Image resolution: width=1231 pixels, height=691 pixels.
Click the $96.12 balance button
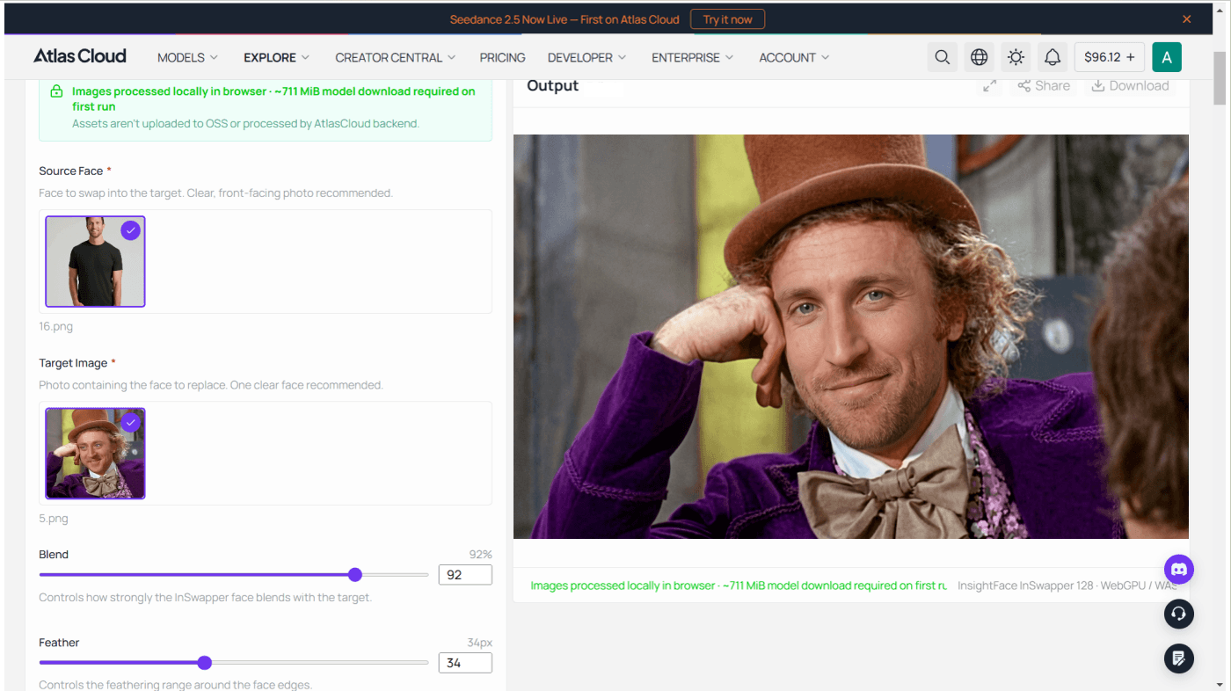pyautogui.click(x=1110, y=57)
